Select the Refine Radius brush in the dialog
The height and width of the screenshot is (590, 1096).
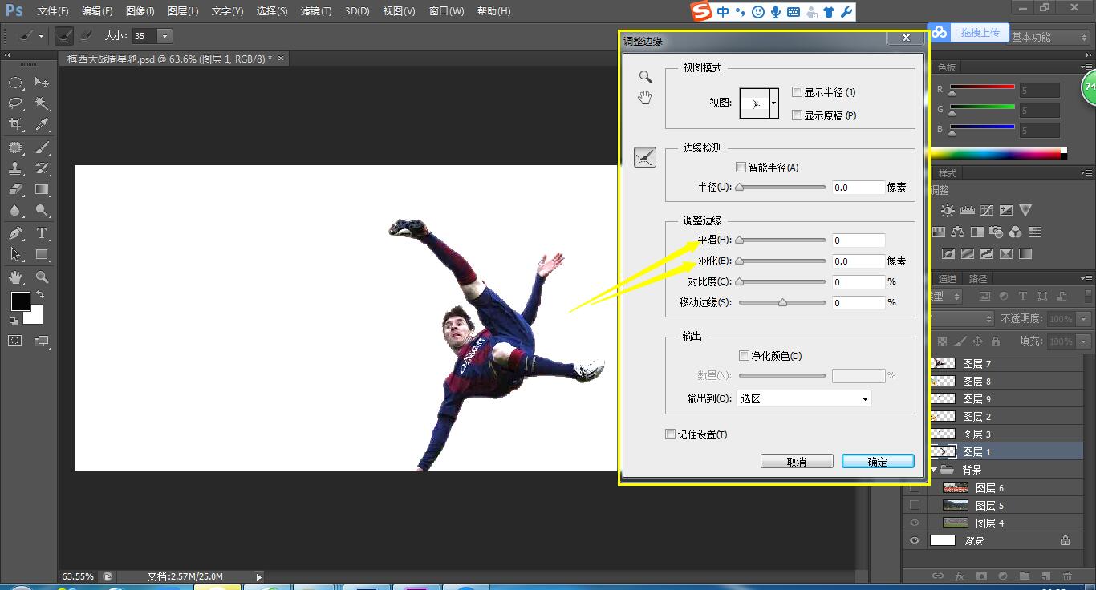645,156
